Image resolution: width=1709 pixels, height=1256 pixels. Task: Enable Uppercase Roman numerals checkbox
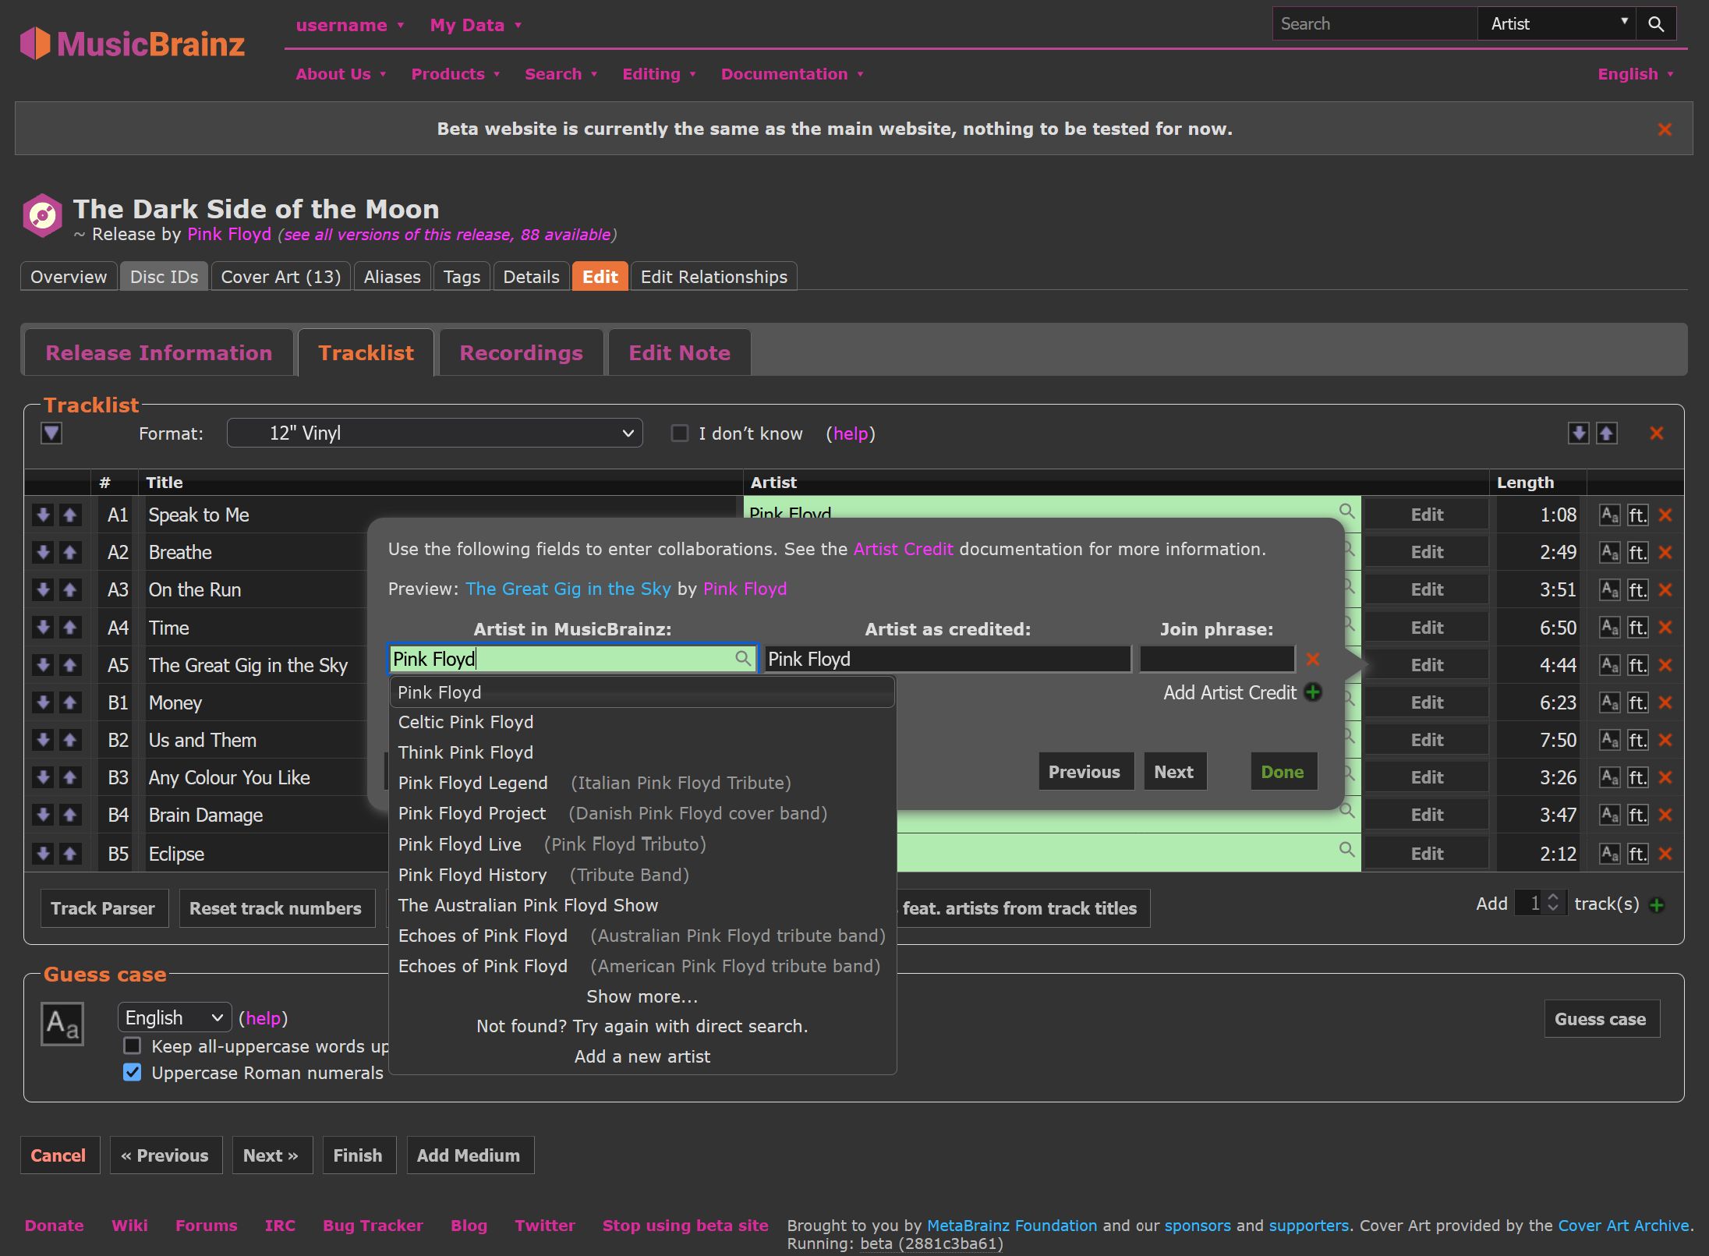point(133,1072)
